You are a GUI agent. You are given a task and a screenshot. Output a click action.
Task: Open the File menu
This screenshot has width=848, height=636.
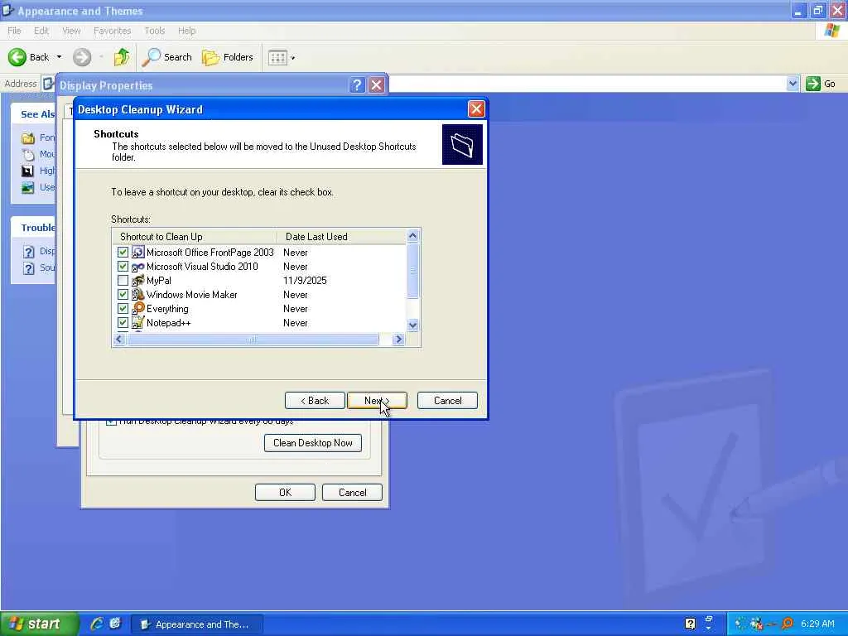click(x=14, y=31)
